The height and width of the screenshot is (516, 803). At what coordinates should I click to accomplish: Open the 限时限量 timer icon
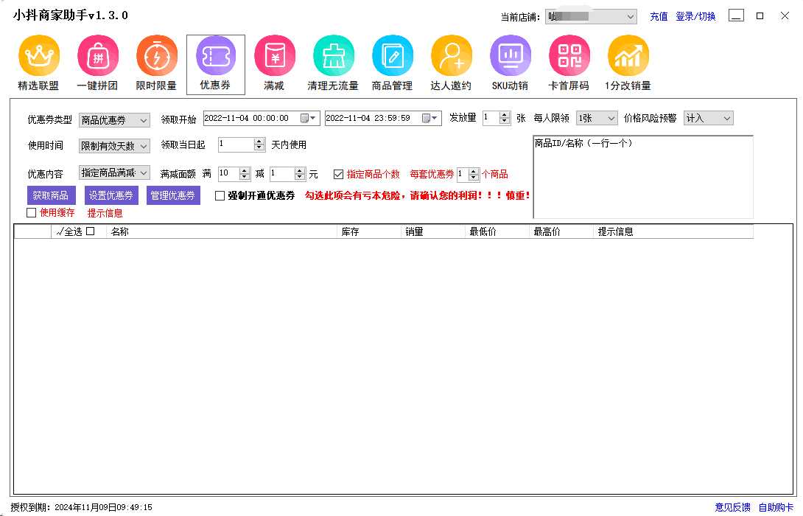[x=156, y=56]
